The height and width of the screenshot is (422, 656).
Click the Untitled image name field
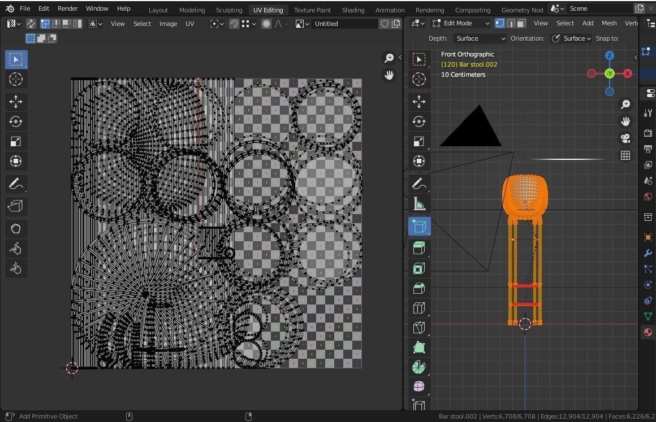click(345, 24)
